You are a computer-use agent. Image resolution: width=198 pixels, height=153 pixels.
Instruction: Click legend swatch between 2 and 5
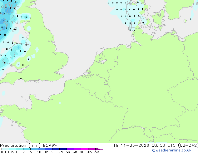[27, 149]
